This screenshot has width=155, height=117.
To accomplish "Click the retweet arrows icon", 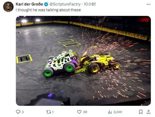I will (49, 112).
